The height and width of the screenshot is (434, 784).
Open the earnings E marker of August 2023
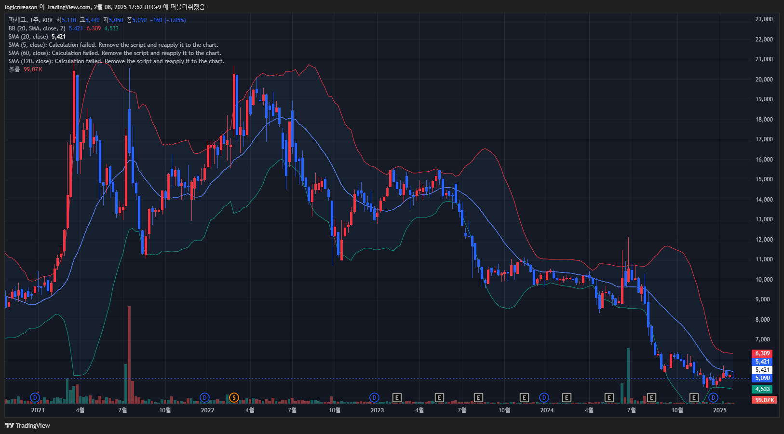[x=478, y=397]
